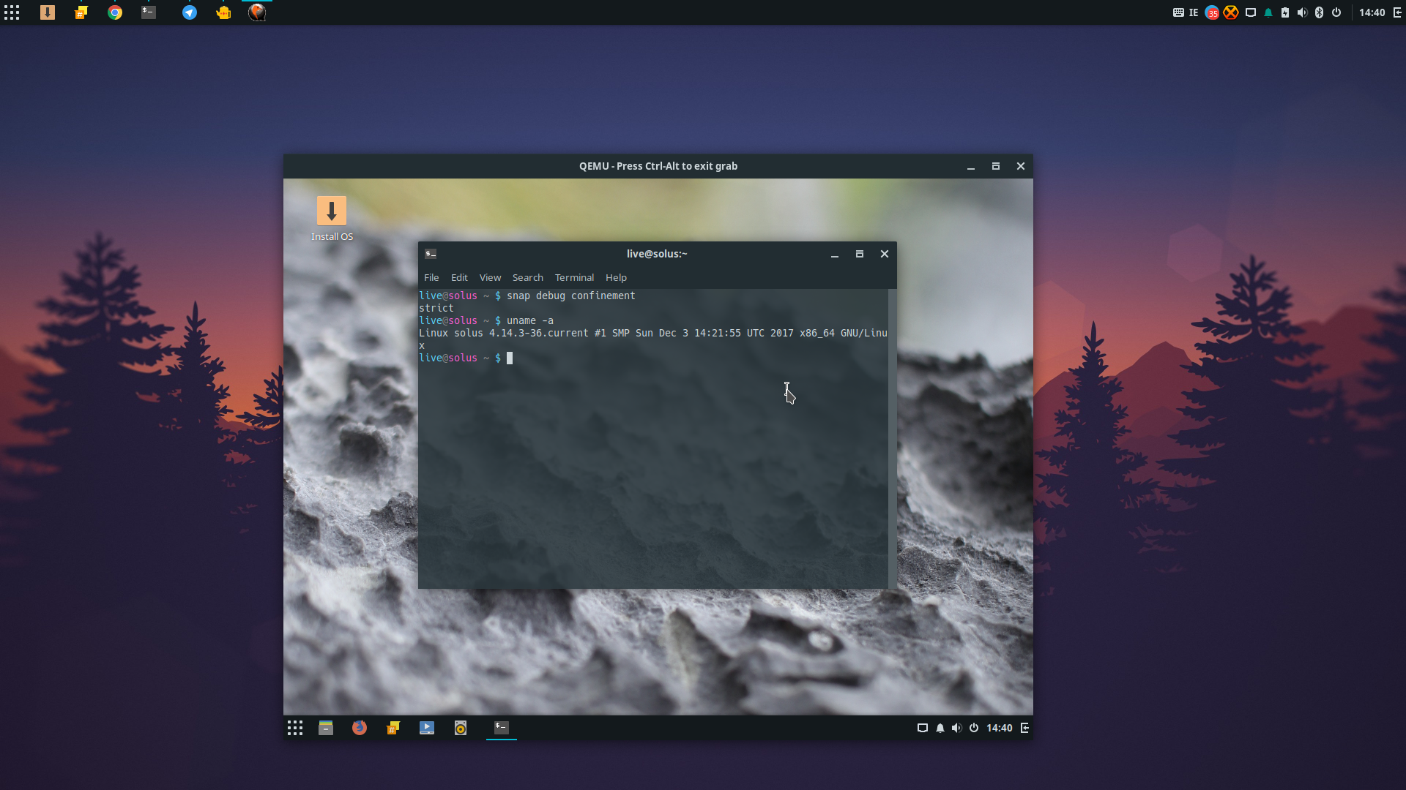This screenshot has width=1406, height=790.
Task: Click the orange hexagon X tray icon
Action: (x=1231, y=12)
